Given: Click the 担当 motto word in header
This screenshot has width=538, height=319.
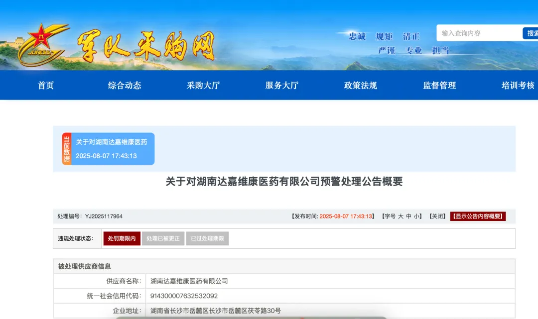Looking at the screenshot, I should point(440,50).
